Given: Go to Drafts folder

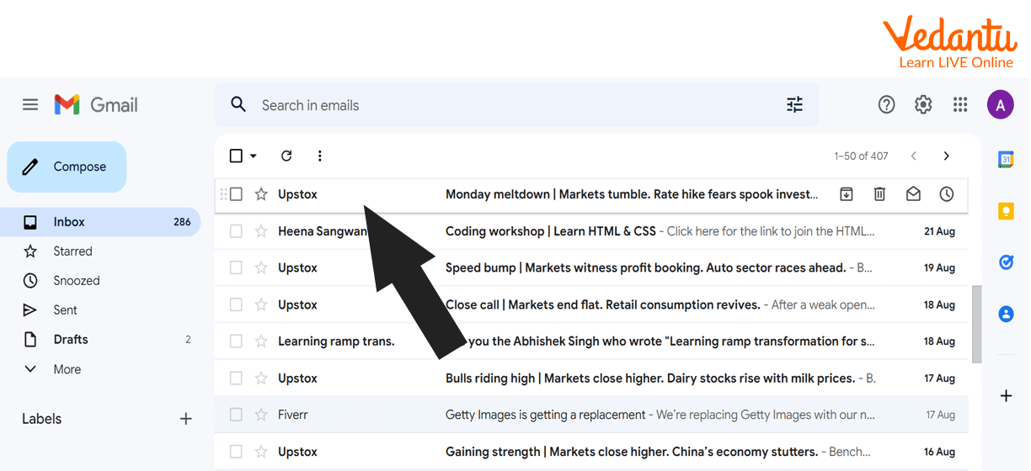Looking at the screenshot, I should (71, 340).
